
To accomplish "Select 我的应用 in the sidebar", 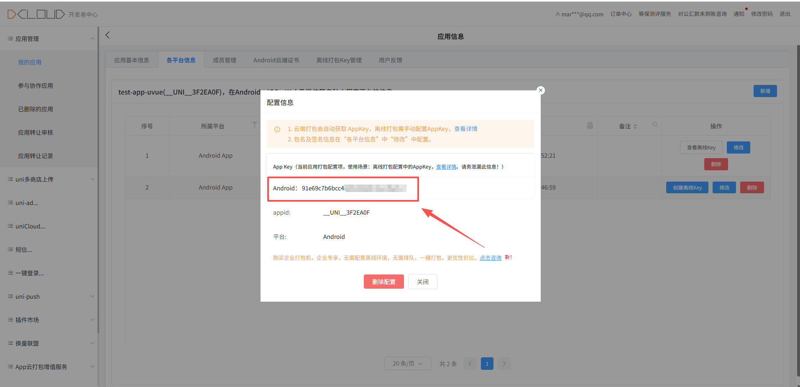I will coord(30,62).
